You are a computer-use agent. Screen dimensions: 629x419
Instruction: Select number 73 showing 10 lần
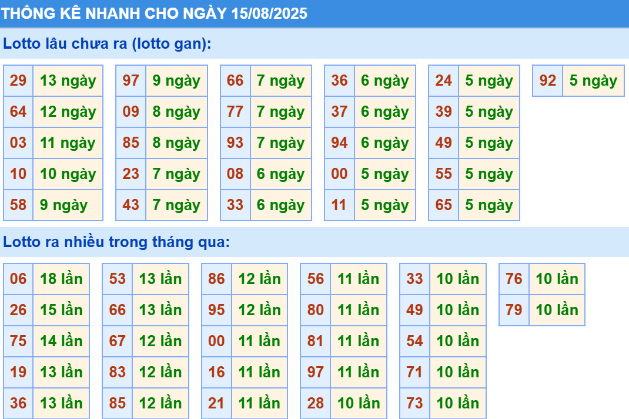click(413, 403)
